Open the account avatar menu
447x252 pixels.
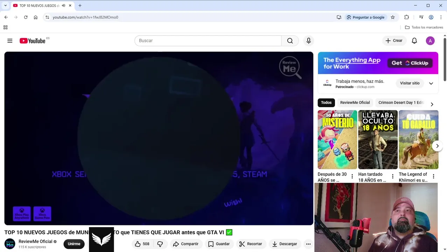coord(430,41)
